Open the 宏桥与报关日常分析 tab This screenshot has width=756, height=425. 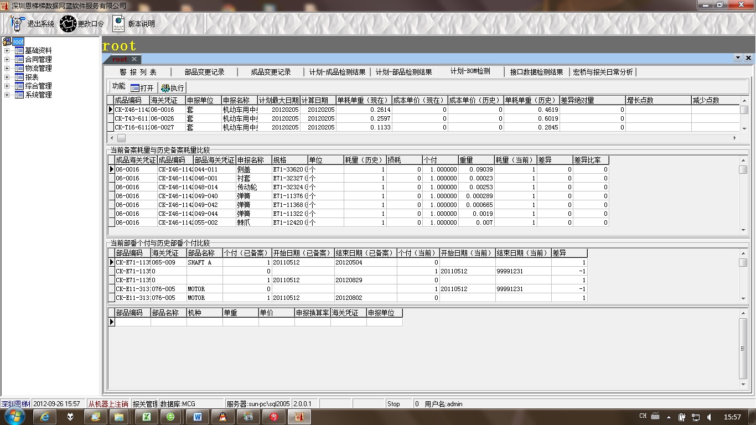[x=603, y=72]
